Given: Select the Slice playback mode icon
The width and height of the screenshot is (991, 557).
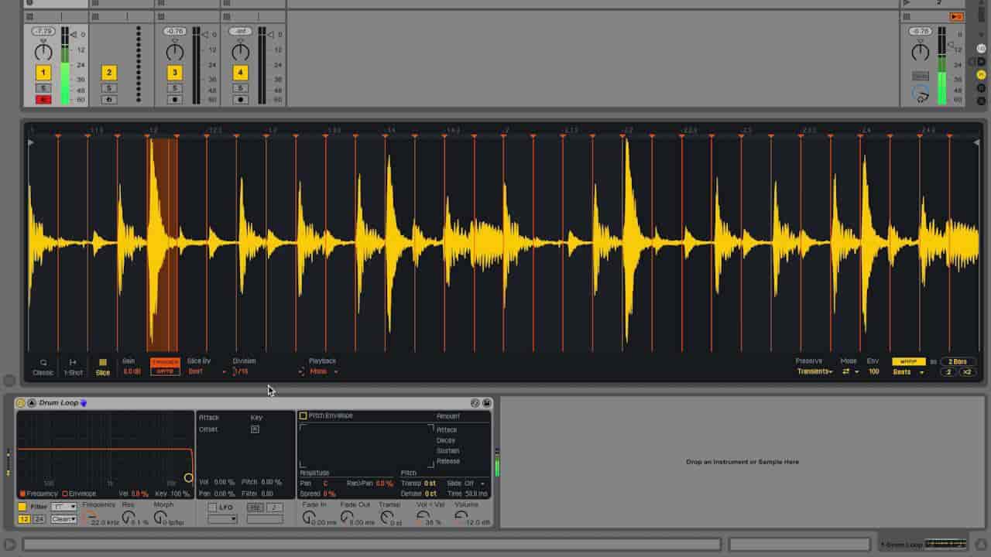Looking at the screenshot, I should [x=103, y=366].
